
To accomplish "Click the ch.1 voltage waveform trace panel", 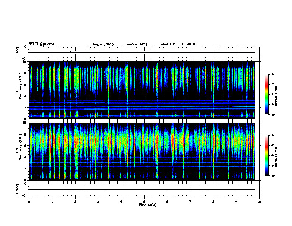I will [144, 52].
